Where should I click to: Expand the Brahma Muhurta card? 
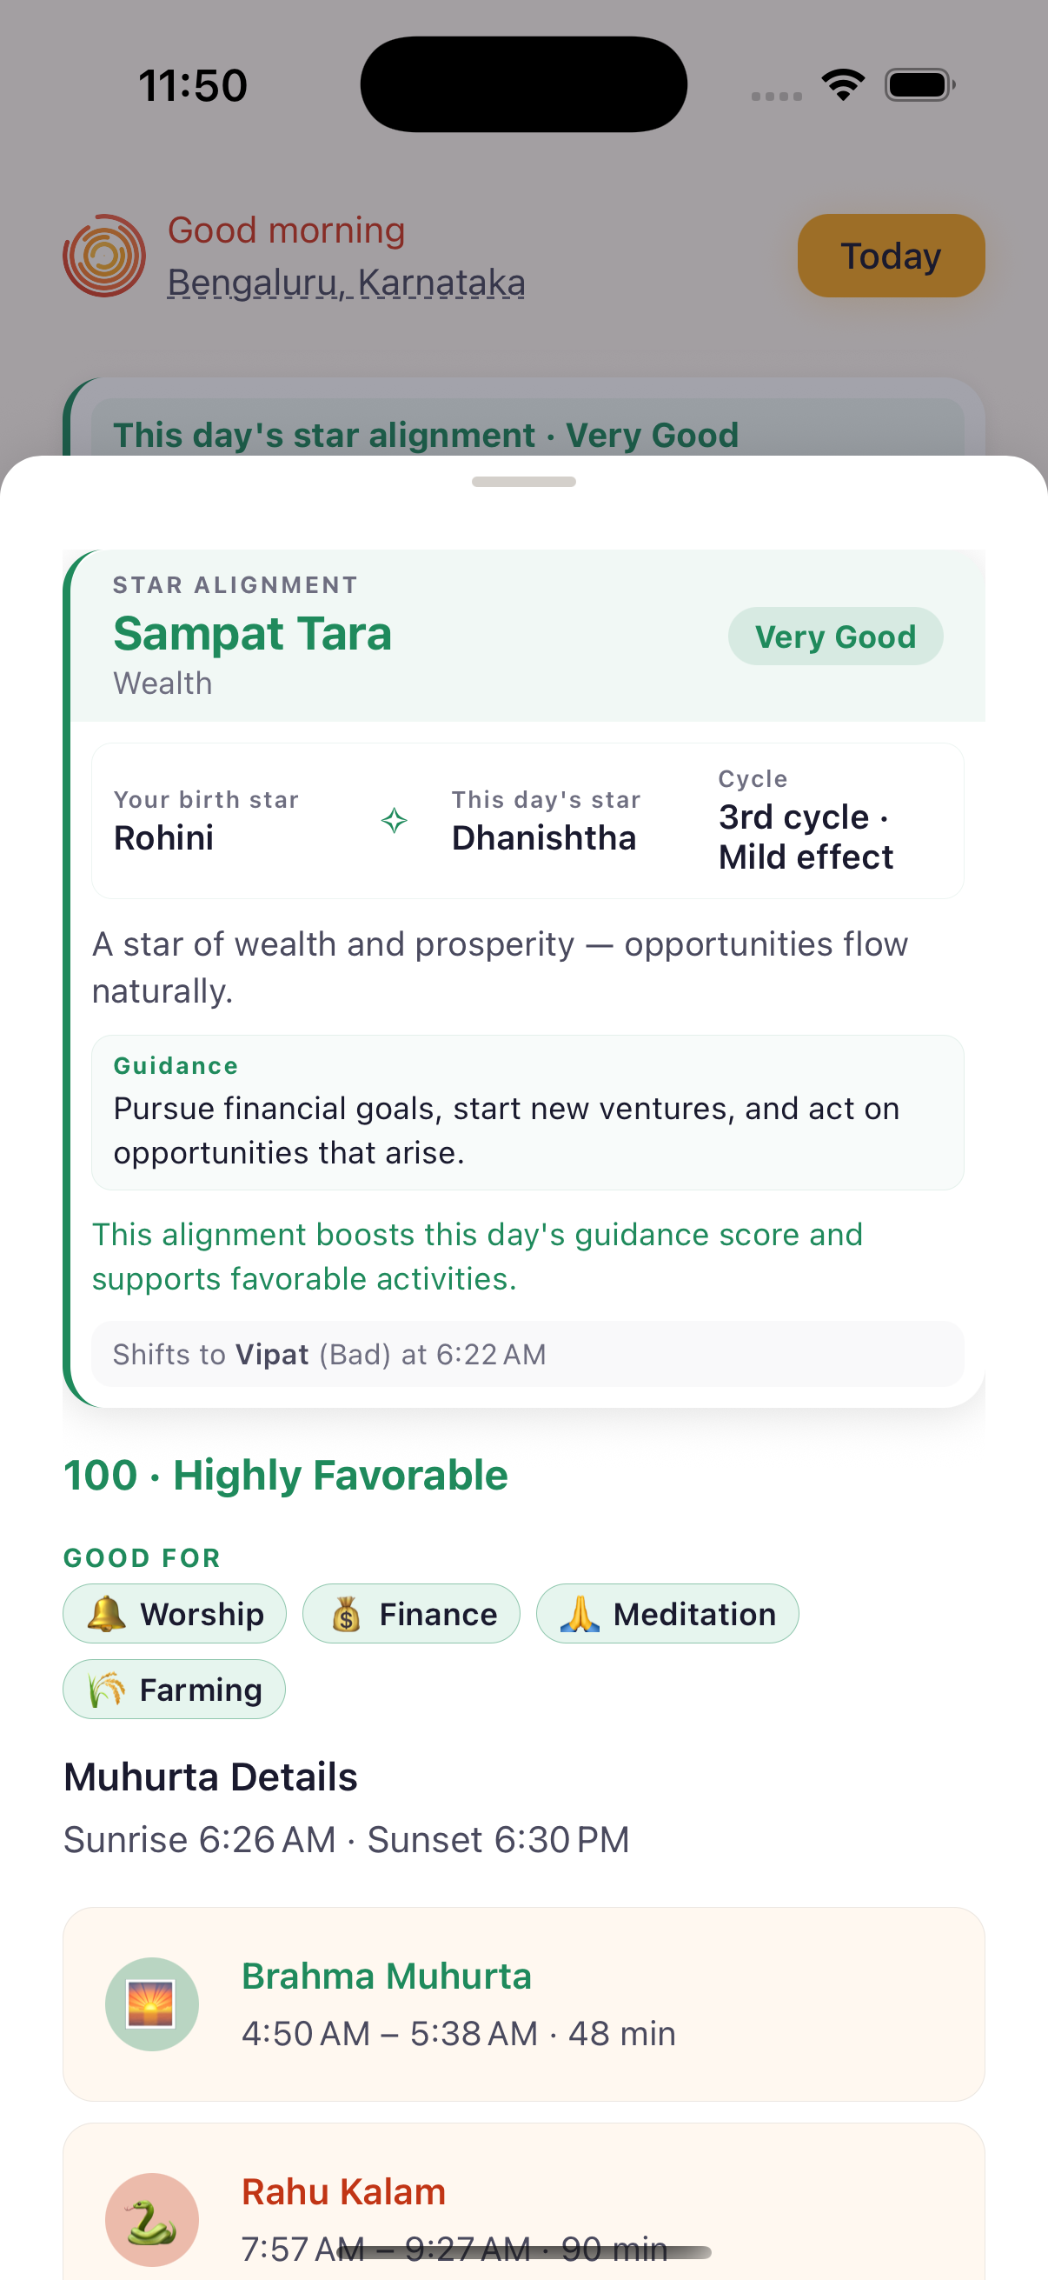[x=523, y=2007]
